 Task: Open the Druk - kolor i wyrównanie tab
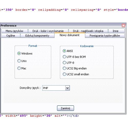pos(48,31)
